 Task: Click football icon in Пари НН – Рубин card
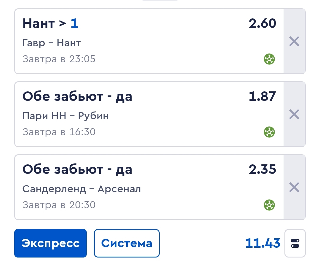tap(269, 132)
